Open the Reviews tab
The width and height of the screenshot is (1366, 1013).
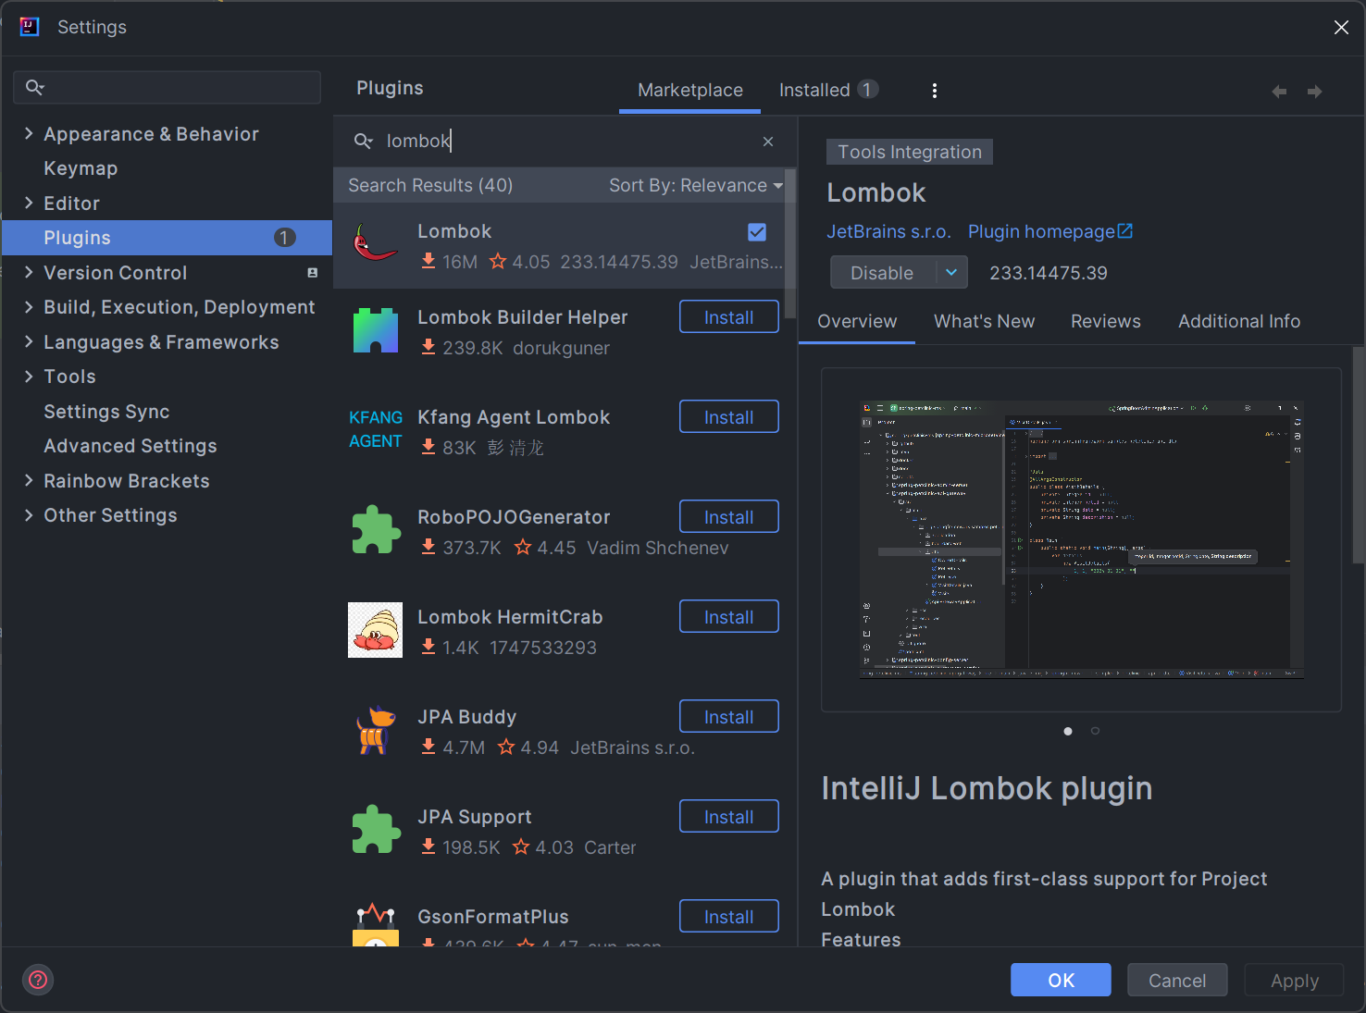pyautogui.click(x=1106, y=321)
